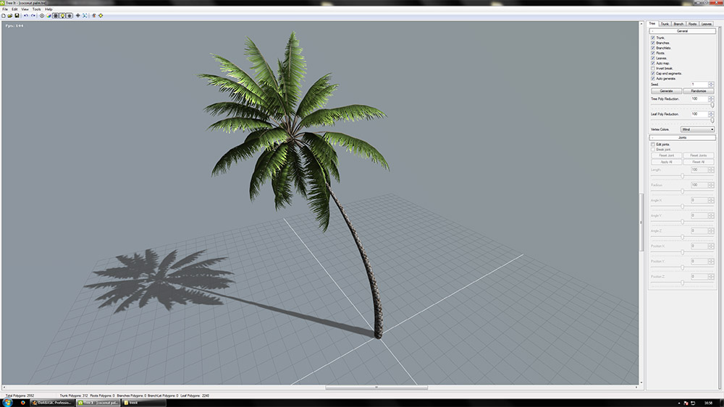The width and height of the screenshot is (724, 407).
Task: Click the Randomize button
Action: (x=699, y=91)
